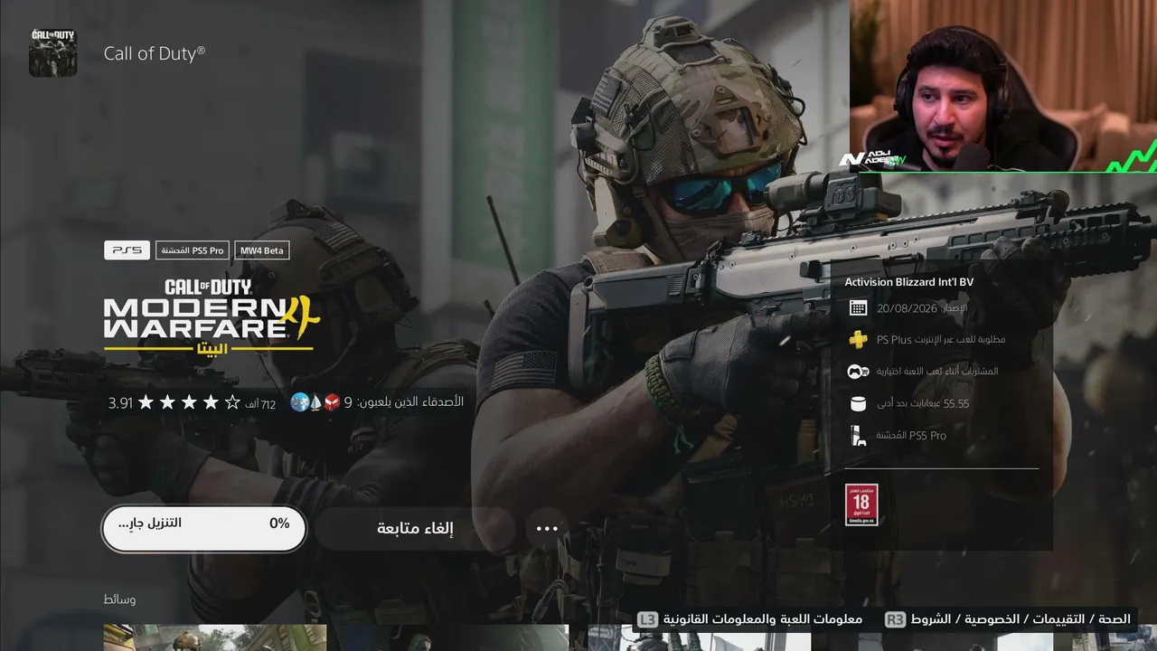Click the 712 ألف ratings count

pos(262,403)
